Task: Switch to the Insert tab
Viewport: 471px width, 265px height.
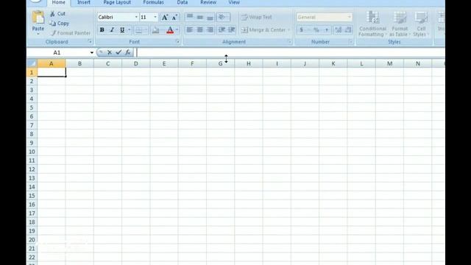Action: click(x=84, y=2)
